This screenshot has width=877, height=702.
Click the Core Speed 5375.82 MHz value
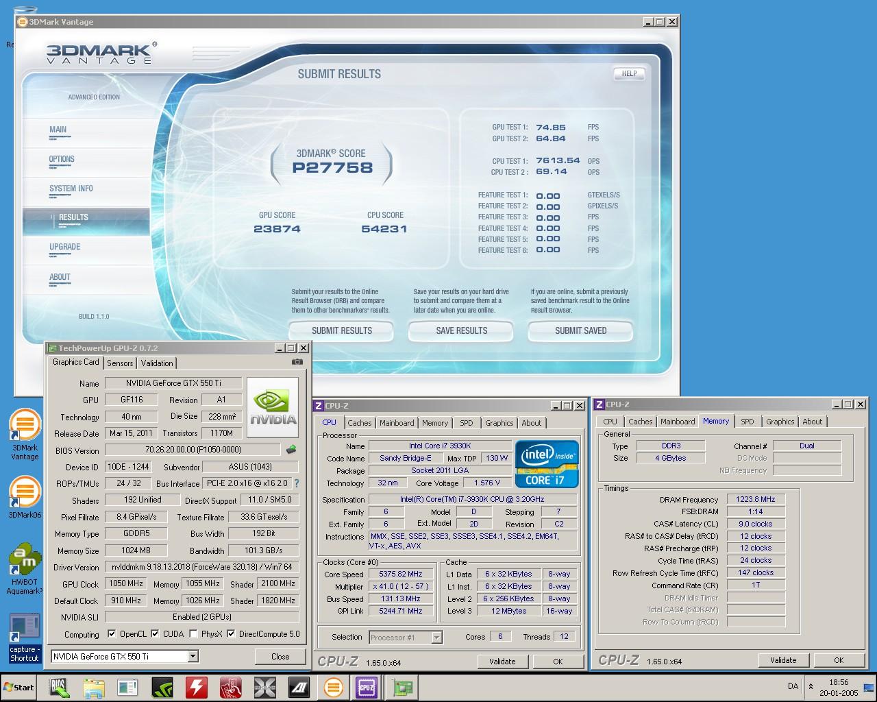tap(403, 574)
